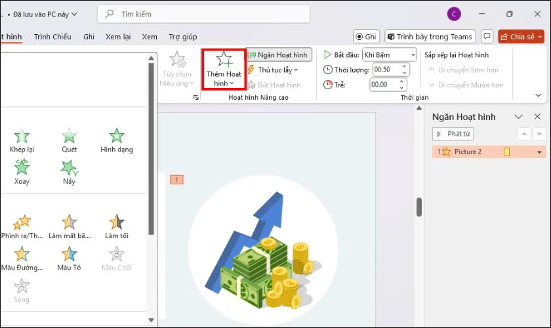The width and height of the screenshot is (551, 328).
Task: Open the Hoạt hình Nâng cao dialog launcher
Action: tap(196, 97)
